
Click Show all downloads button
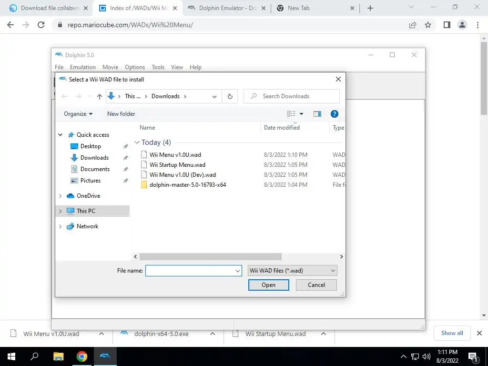452,333
